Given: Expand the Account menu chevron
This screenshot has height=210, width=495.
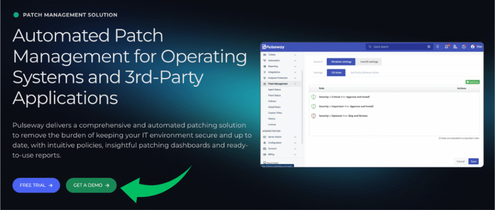Looking at the screenshot, I should [x=295, y=148].
